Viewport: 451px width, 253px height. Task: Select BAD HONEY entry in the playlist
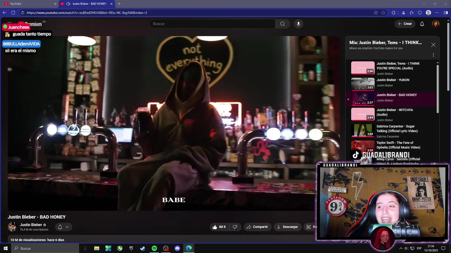click(x=391, y=99)
